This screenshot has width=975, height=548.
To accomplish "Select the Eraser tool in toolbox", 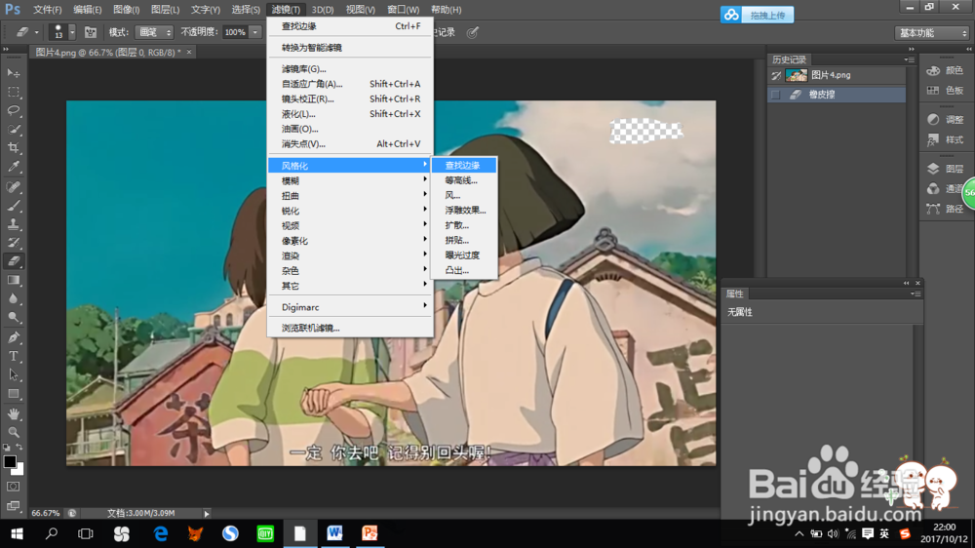I will 13,261.
